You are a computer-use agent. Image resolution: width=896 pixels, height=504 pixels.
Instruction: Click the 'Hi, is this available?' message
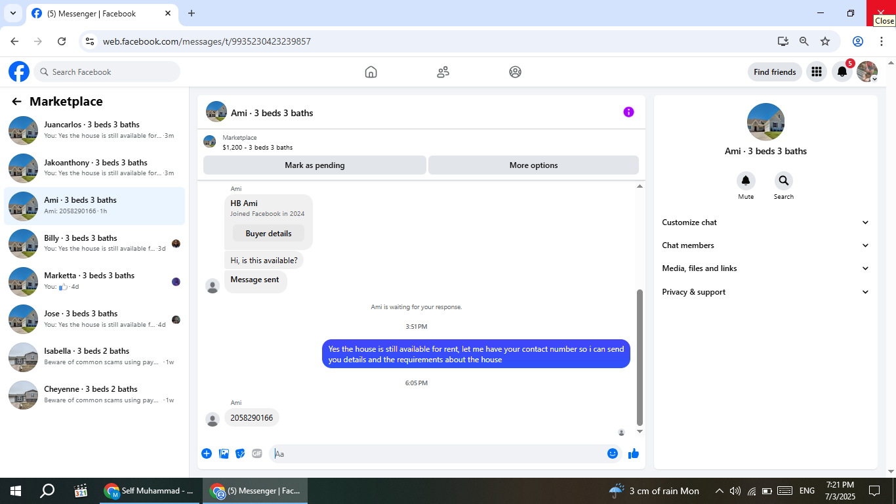coord(264,261)
